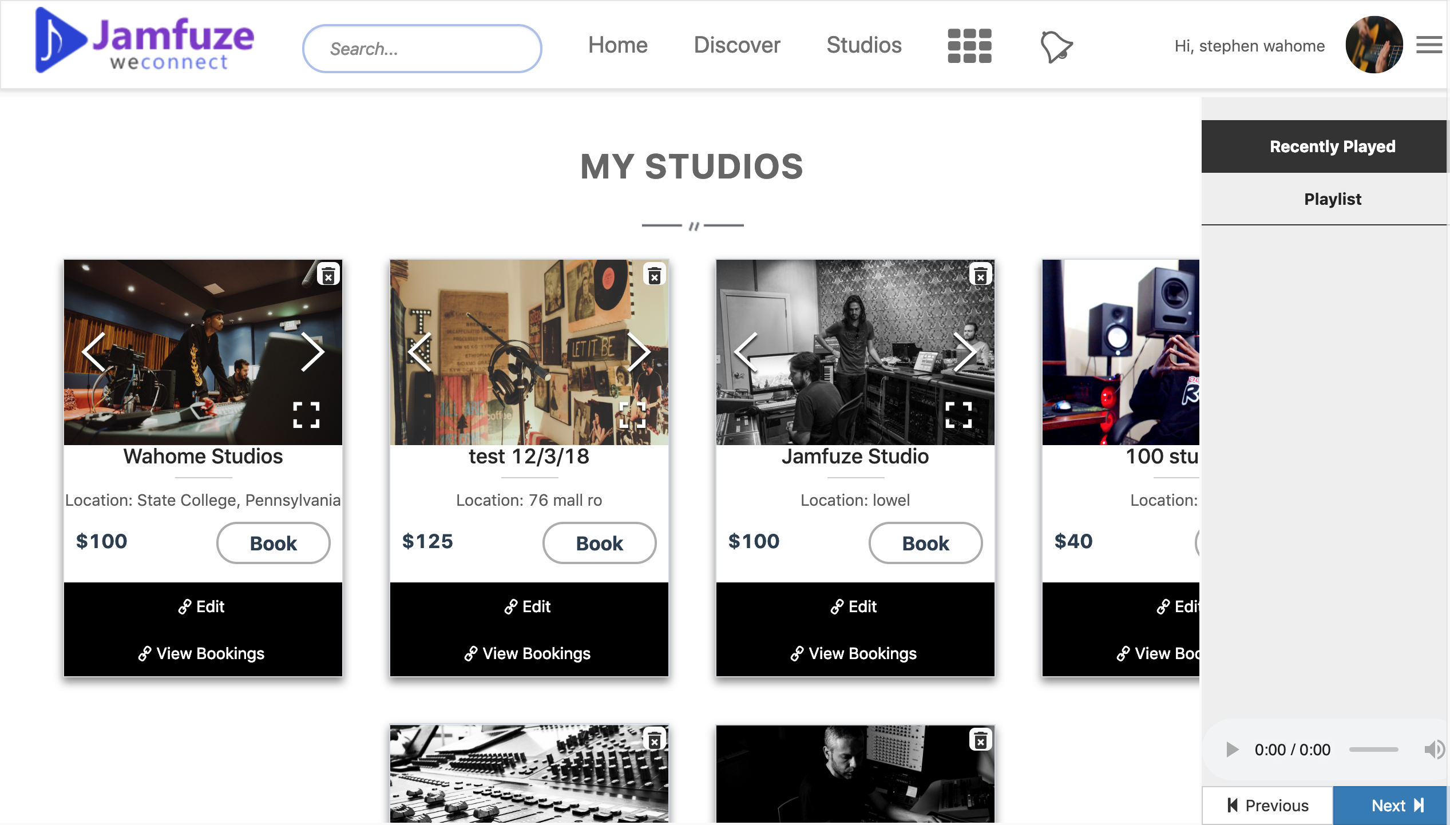Adjust the audio progress slider

[x=1373, y=749]
